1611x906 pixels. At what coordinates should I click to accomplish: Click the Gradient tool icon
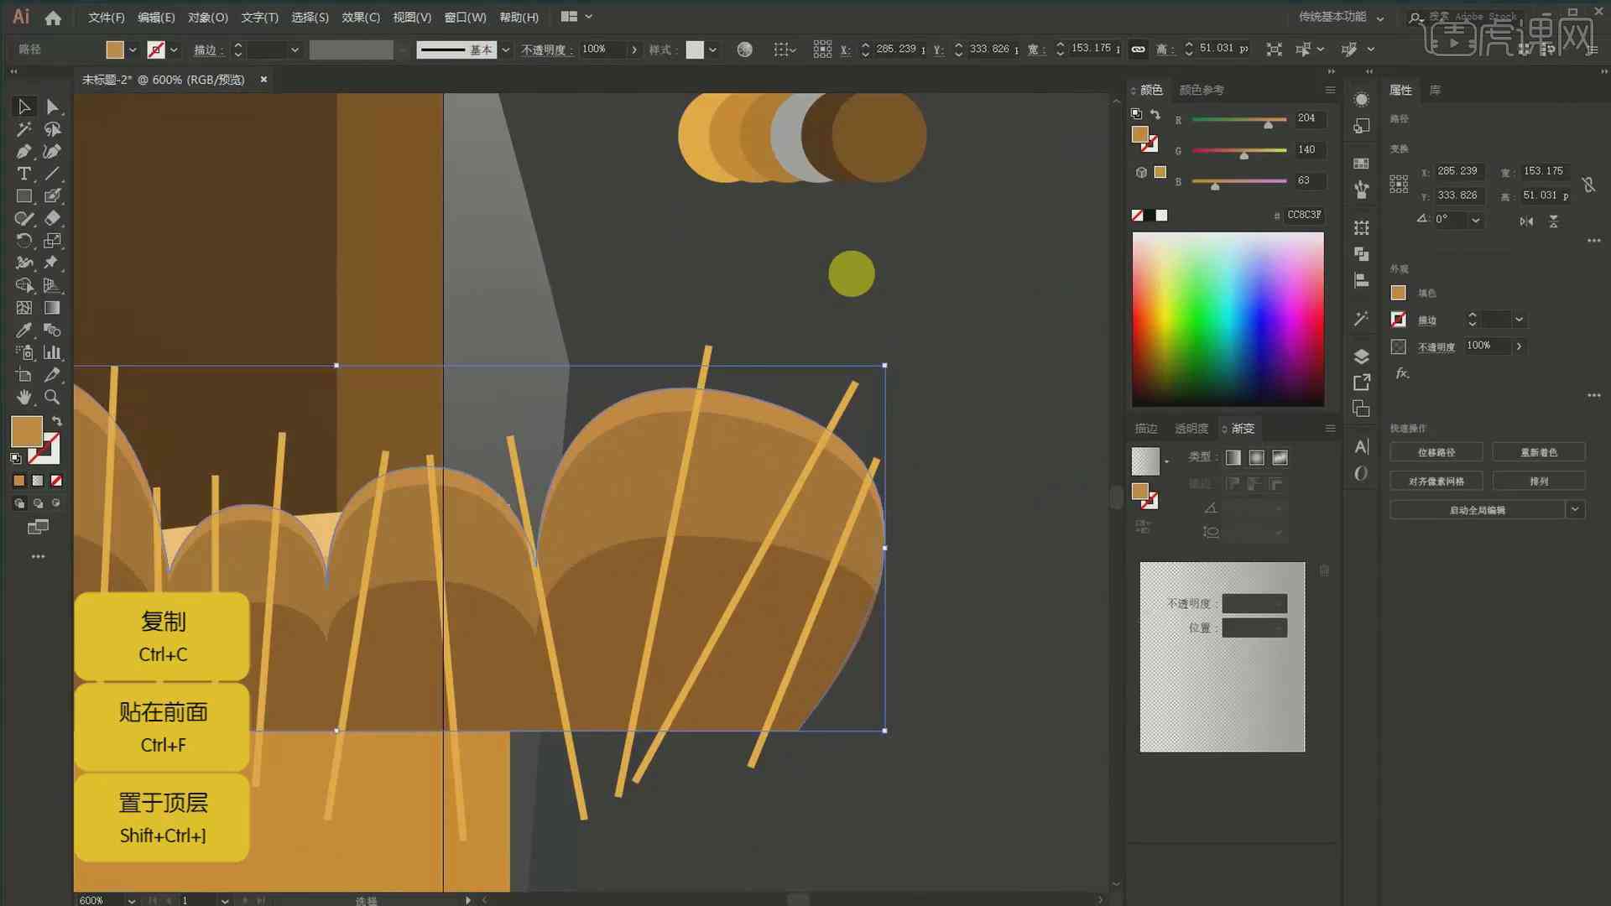pyautogui.click(x=52, y=308)
